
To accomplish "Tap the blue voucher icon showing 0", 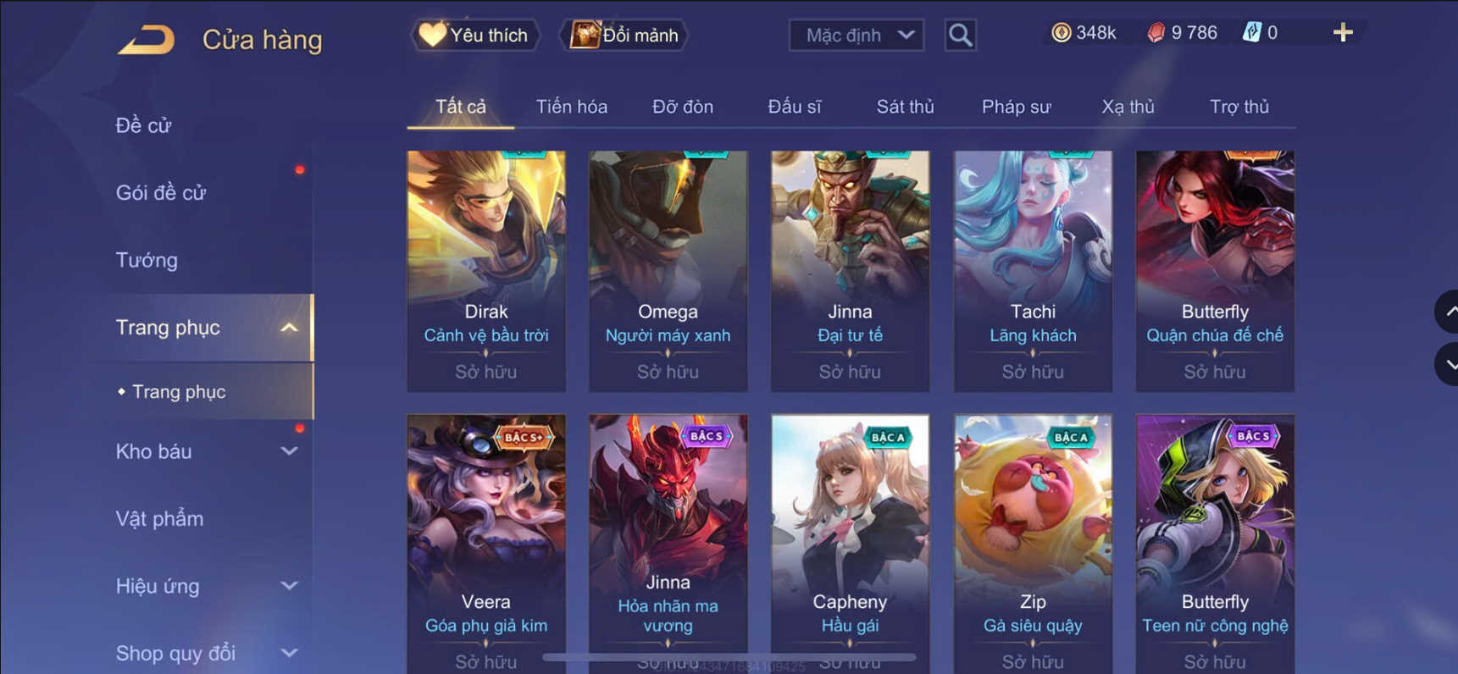I will point(1251,33).
